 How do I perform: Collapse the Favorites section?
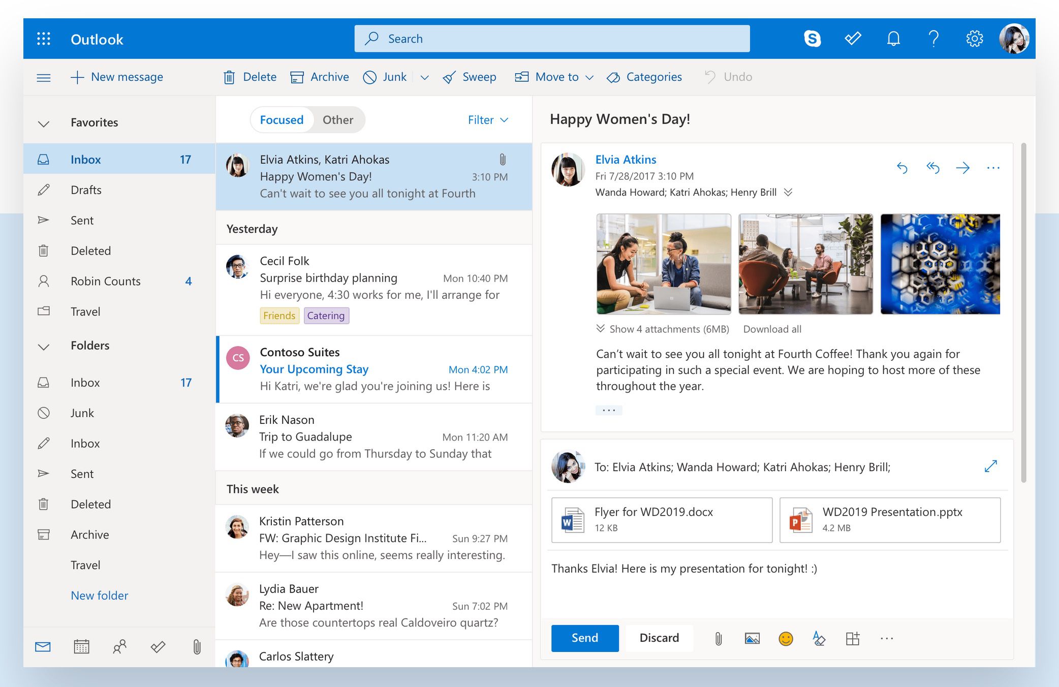[x=44, y=122]
